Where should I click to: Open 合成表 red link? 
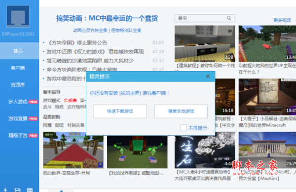tap(70, 100)
